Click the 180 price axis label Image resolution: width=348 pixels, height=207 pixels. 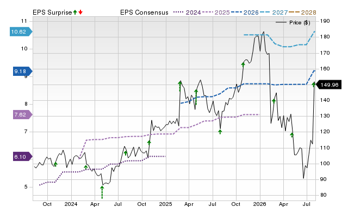click(325, 37)
